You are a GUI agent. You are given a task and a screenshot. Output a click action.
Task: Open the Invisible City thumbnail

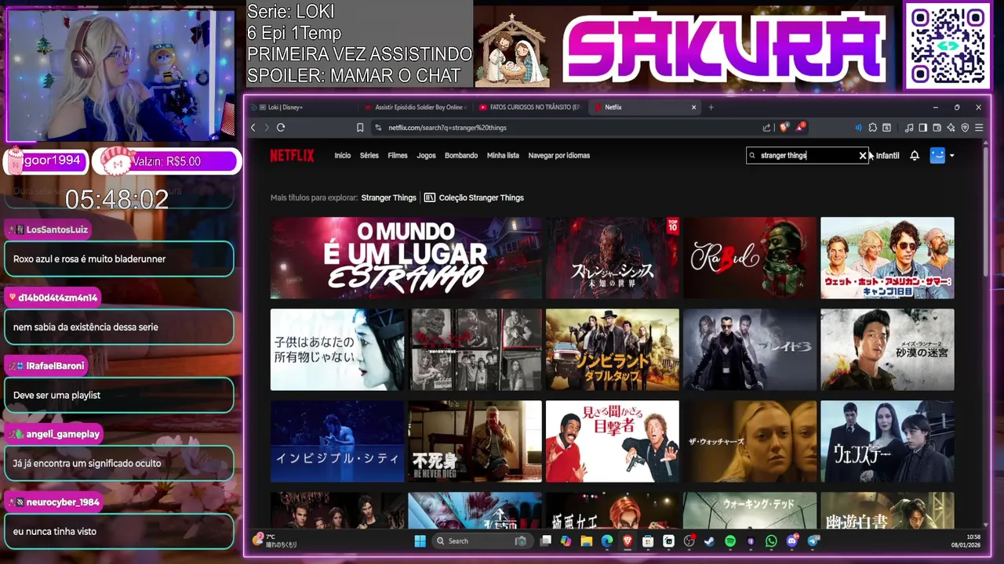click(337, 441)
